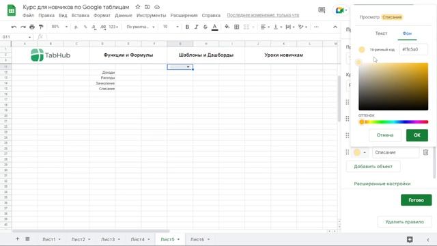Open the Последнее изменение link
This screenshot has height=246, width=437.
[263, 15]
